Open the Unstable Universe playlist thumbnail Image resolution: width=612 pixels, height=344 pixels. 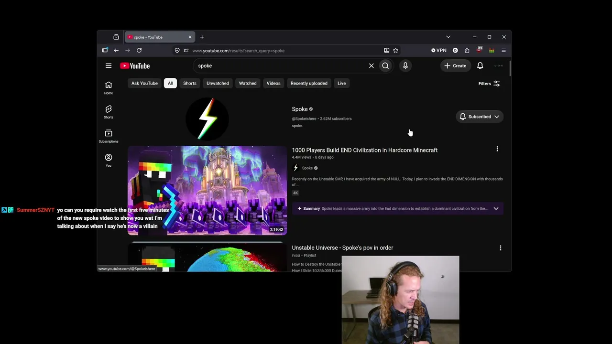pyautogui.click(x=207, y=258)
